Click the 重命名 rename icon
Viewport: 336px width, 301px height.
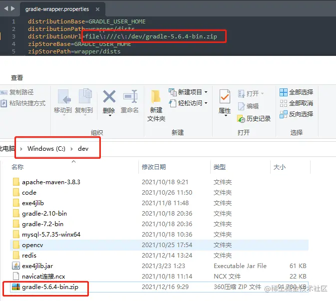[x=130, y=96]
